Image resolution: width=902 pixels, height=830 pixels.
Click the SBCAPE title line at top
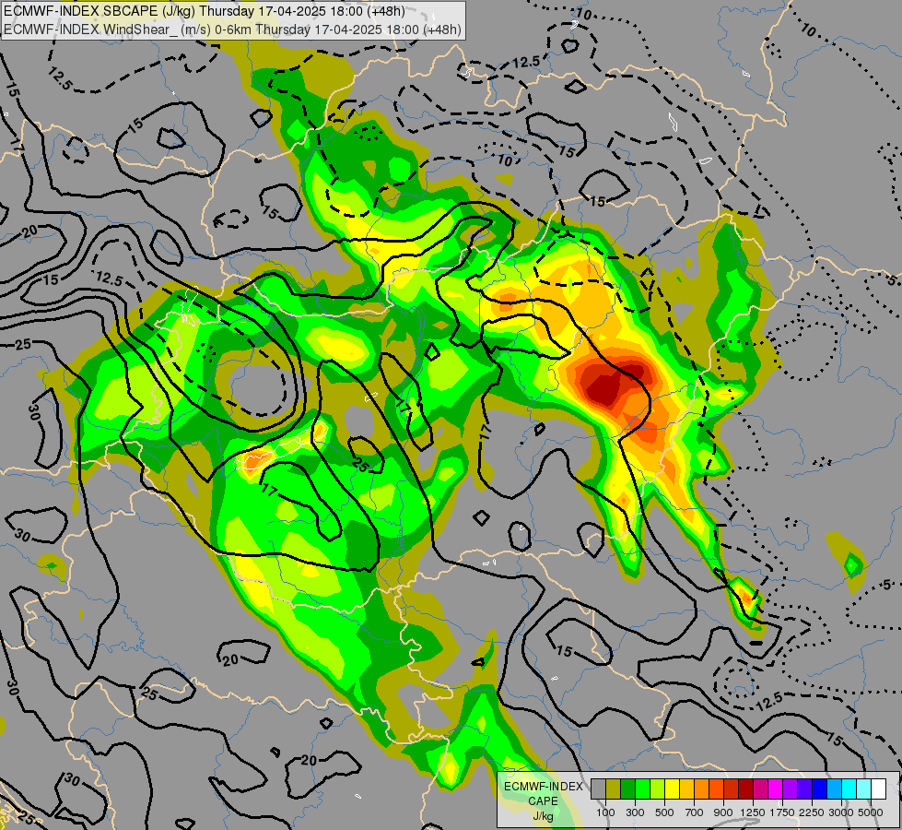(205, 11)
